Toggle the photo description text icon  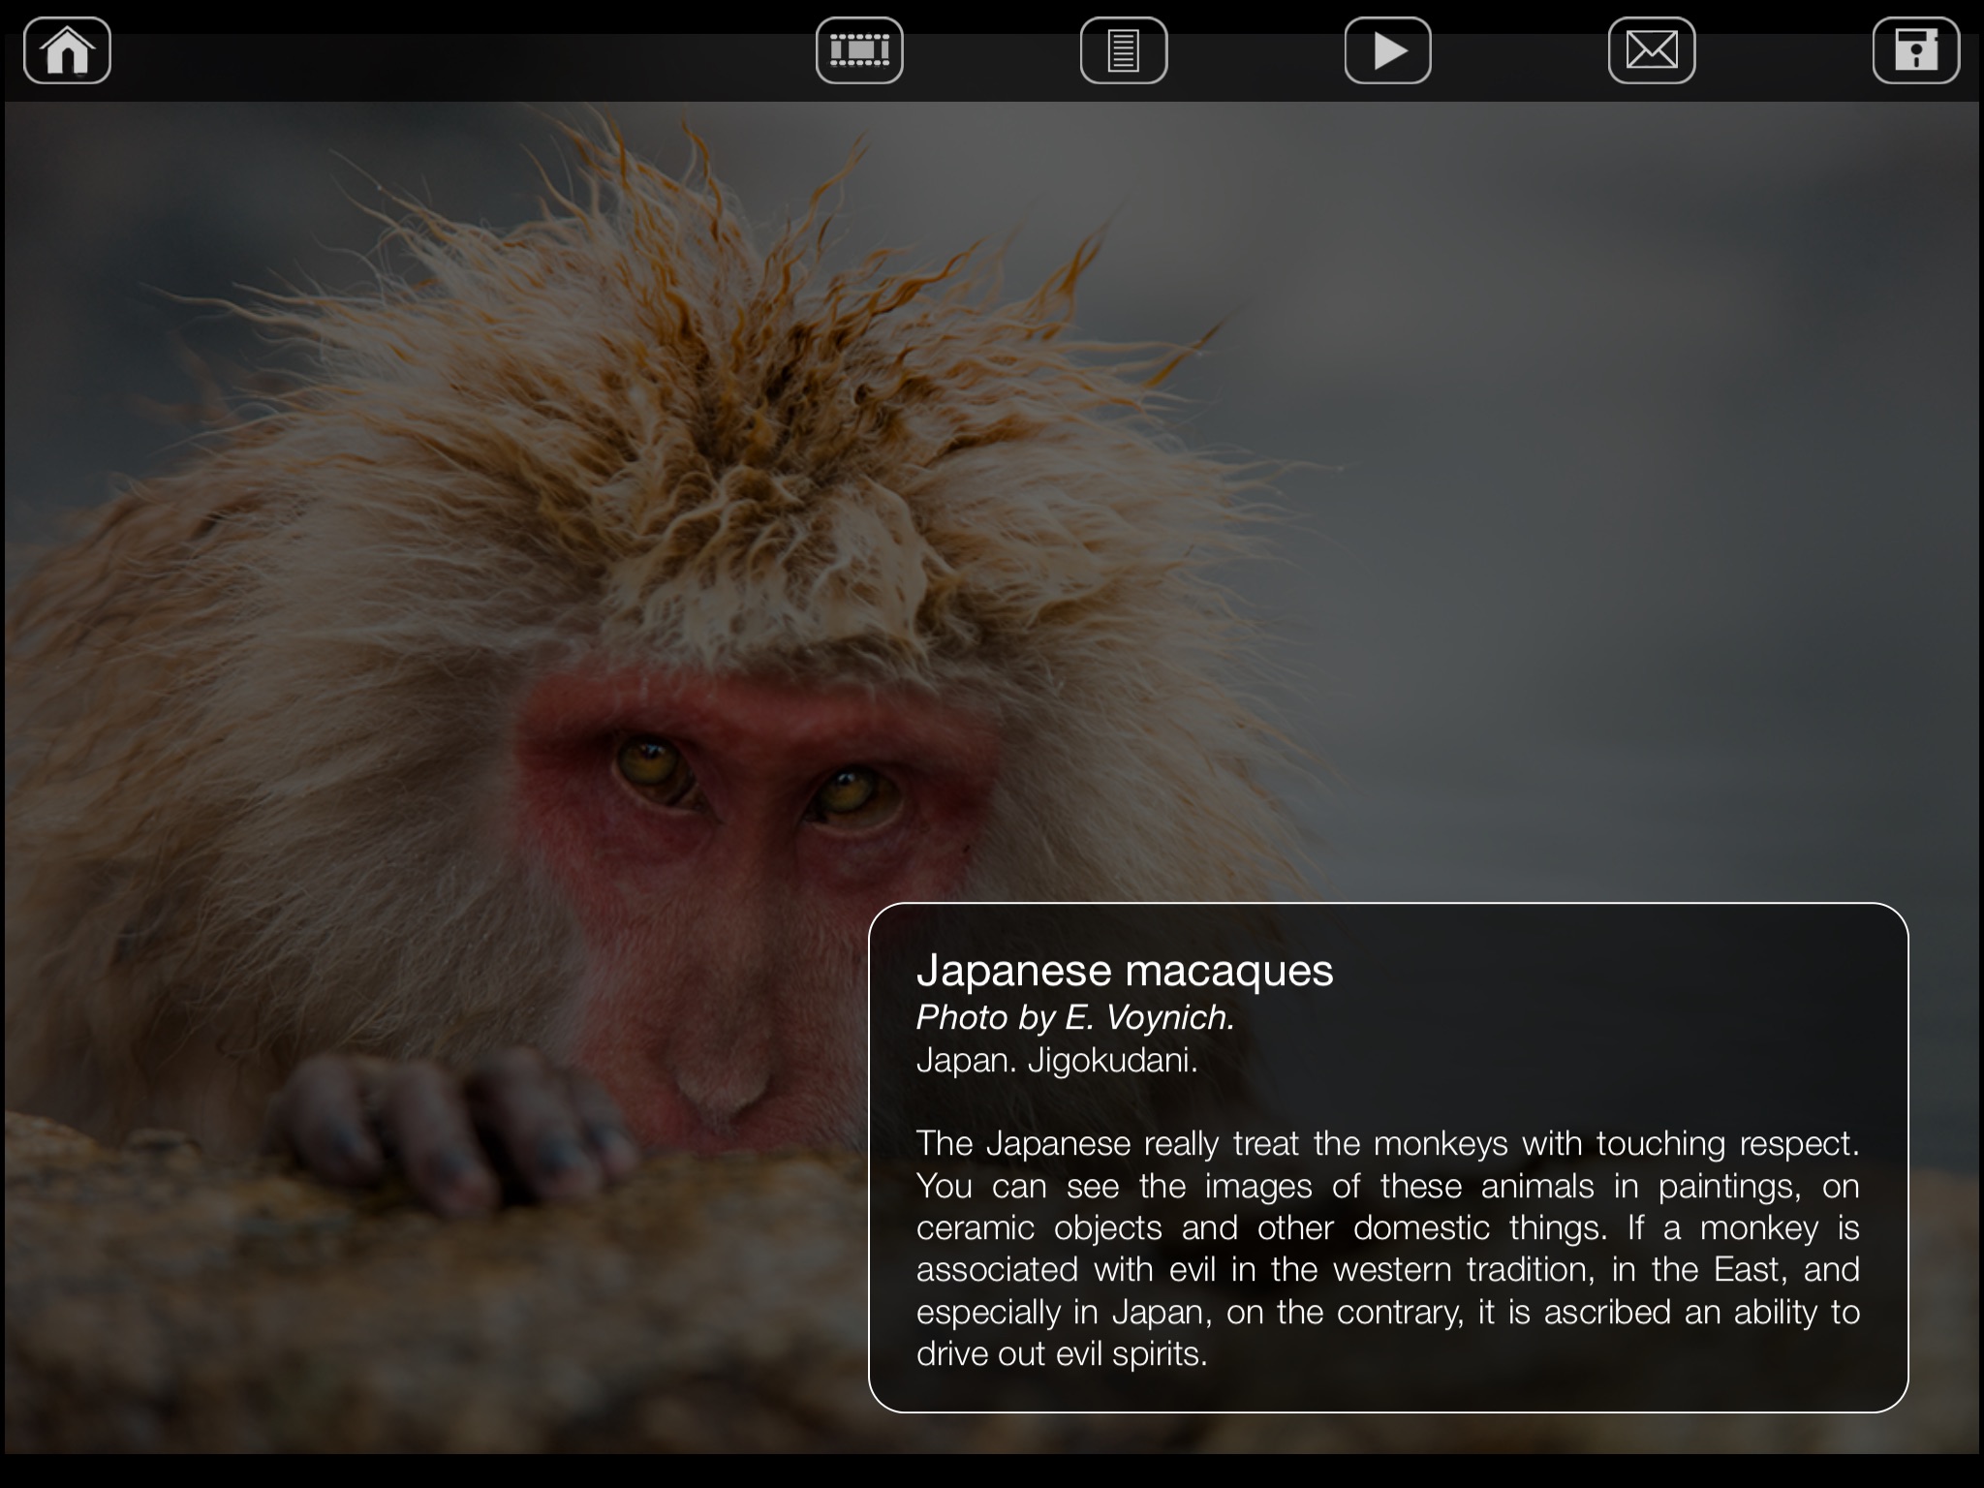pyautogui.click(x=1124, y=50)
